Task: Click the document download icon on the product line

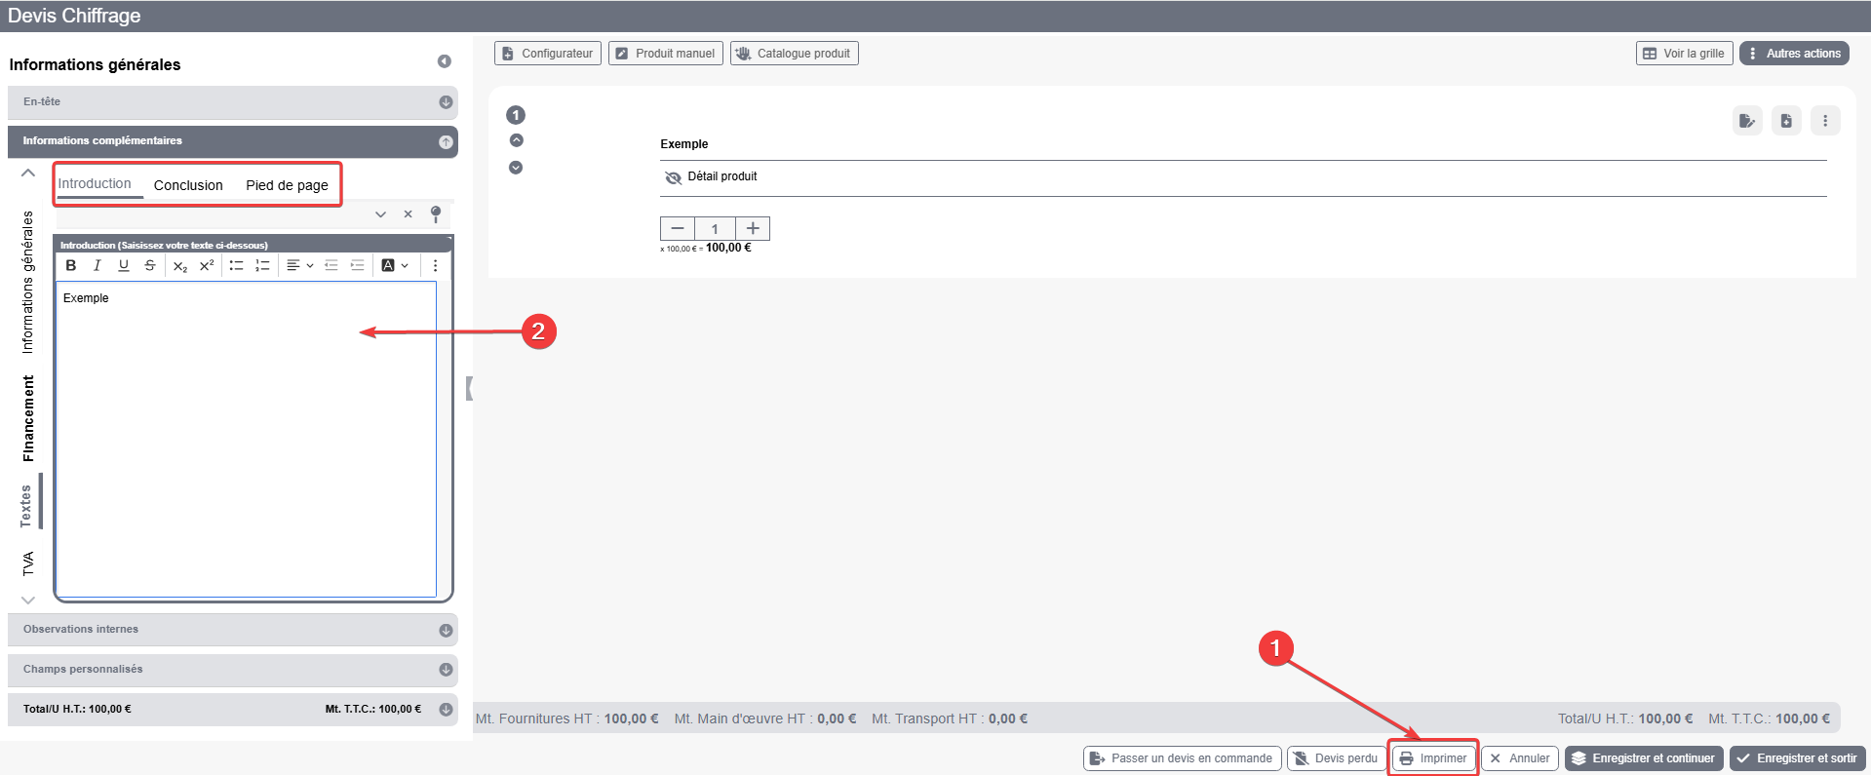Action: pyautogui.click(x=1786, y=121)
